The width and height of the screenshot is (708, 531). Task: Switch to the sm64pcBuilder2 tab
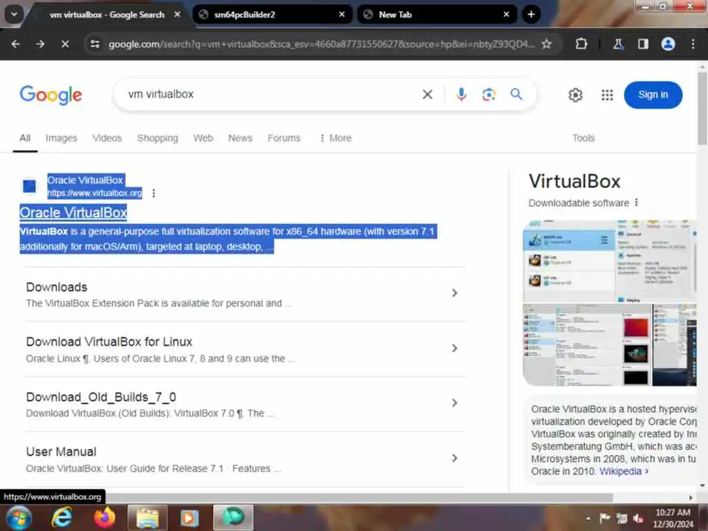click(271, 15)
